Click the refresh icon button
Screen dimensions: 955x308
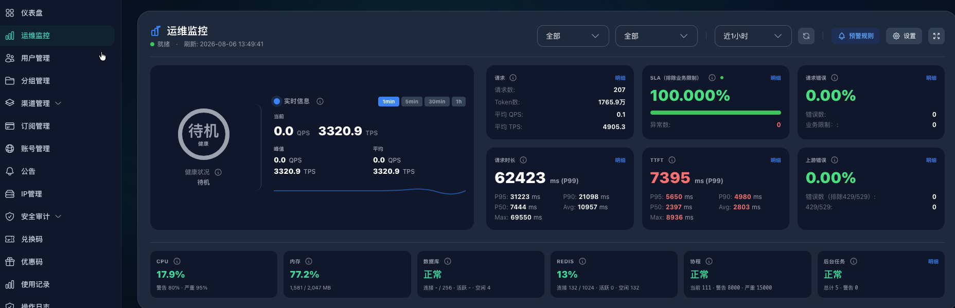point(806,36)
